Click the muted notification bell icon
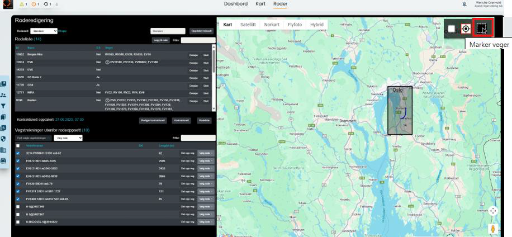The height and width of the screenshot is (237, 512). point(464,4)
